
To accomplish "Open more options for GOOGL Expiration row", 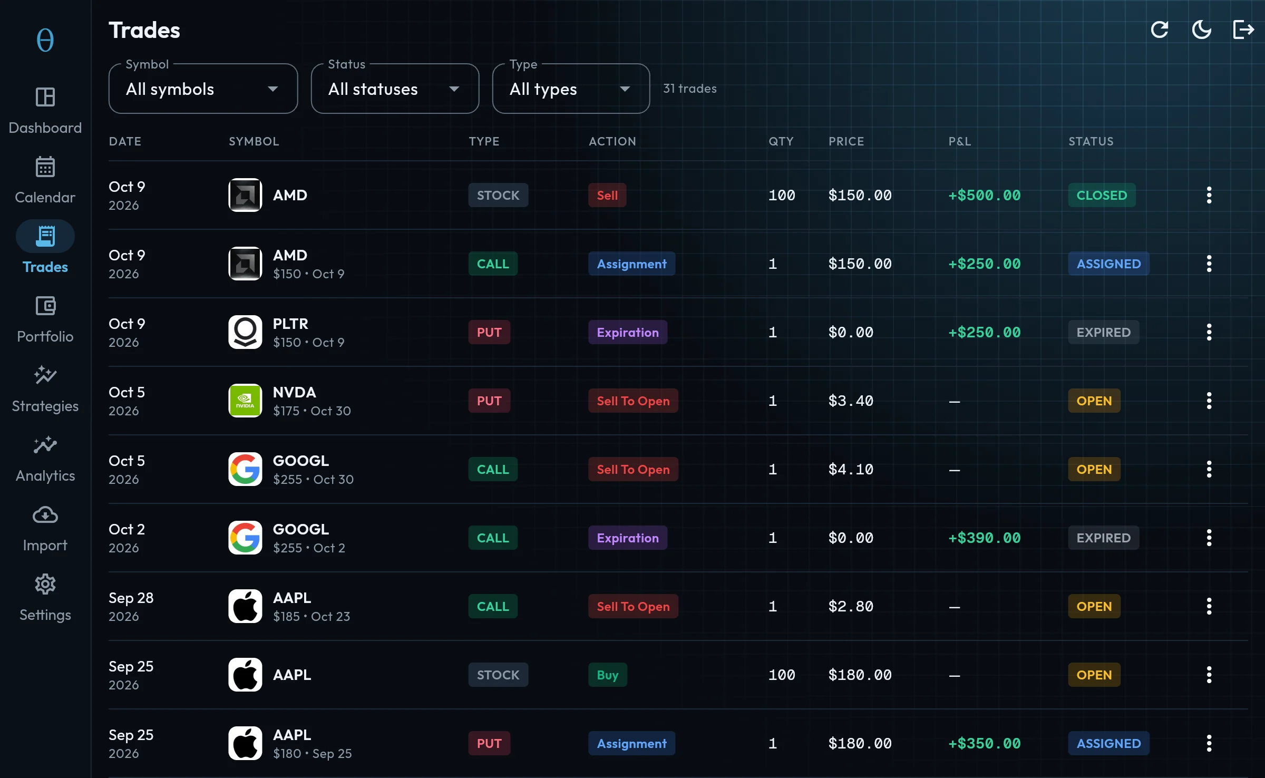I will click(1209, 538).
